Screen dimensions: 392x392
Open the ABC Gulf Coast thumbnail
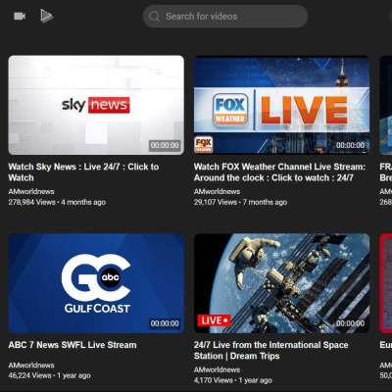coord(96,283)
